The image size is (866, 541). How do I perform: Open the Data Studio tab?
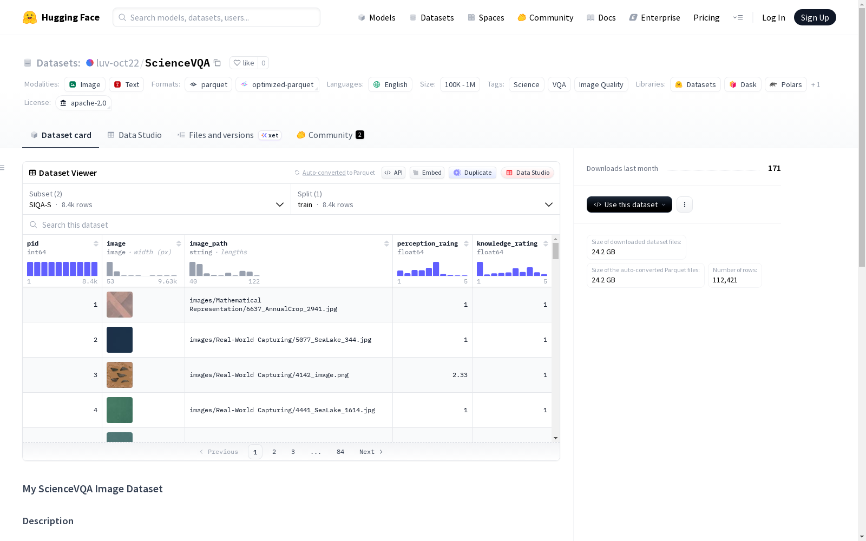[x=134, y=135]
